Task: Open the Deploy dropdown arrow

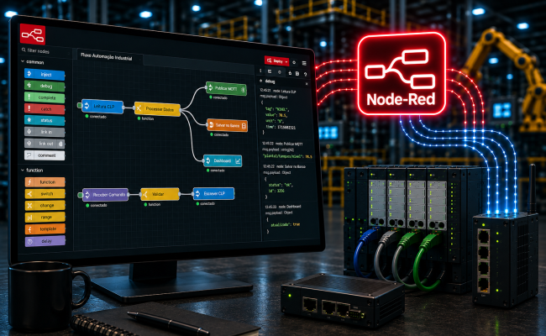Action: point(286,61)
